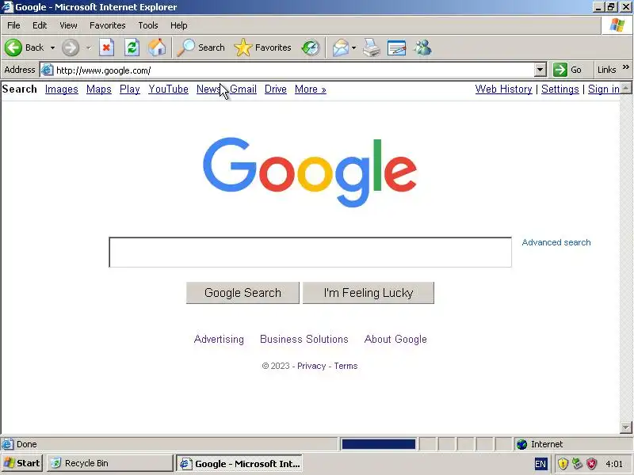634x475 pixels.
Task: Open the Edit menu
Action: 40,25
